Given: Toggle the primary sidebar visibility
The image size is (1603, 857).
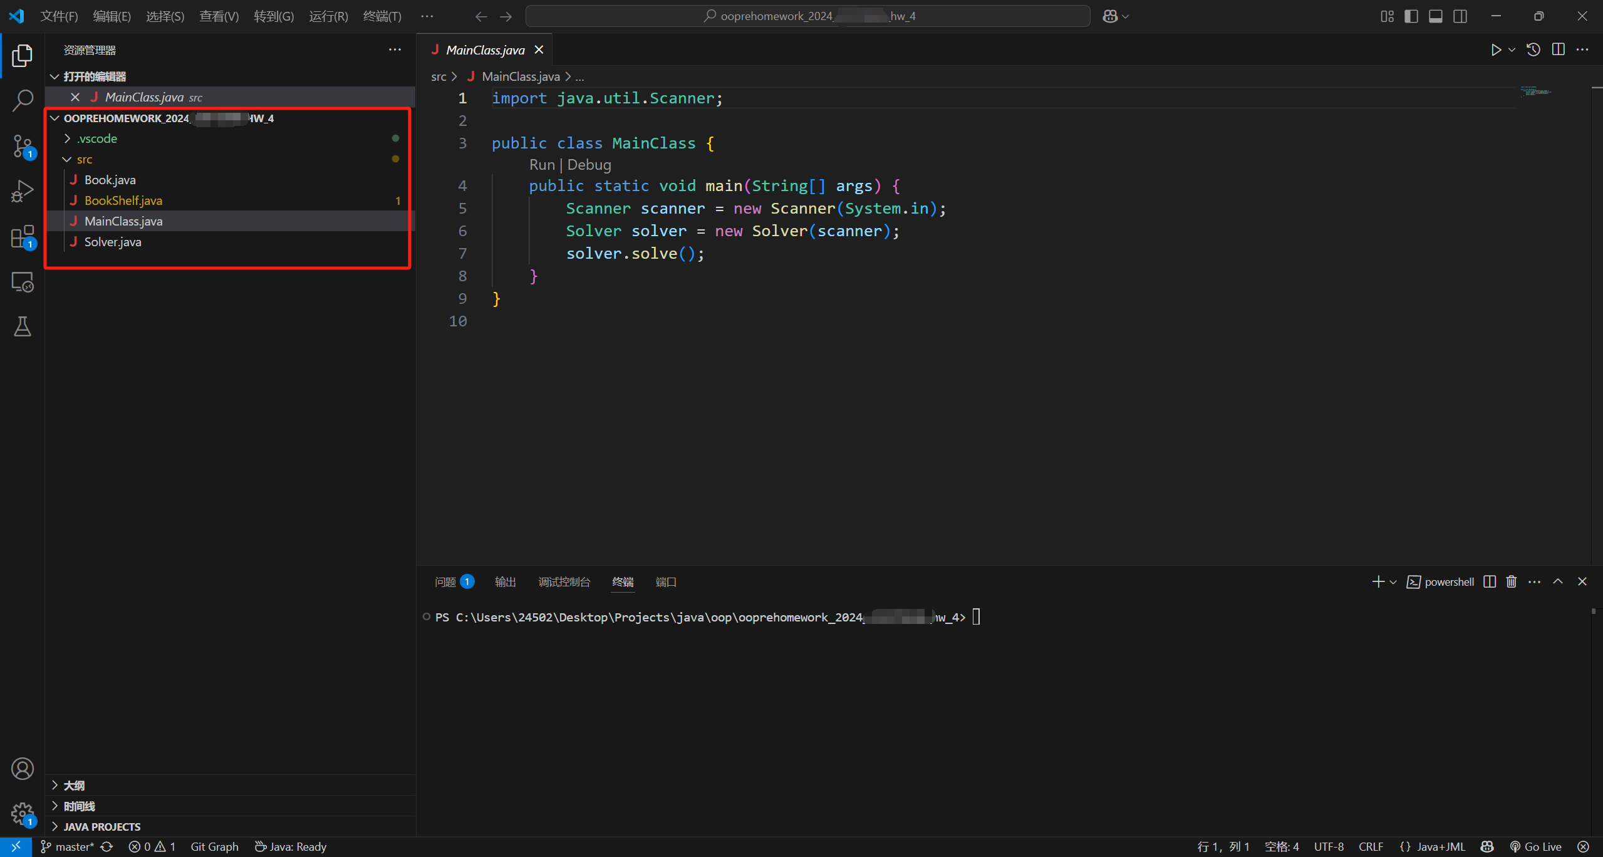Looking at the screenshot, I should click(1411, 16).
